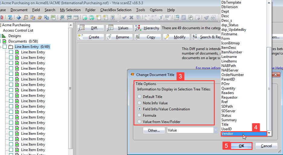This screenshot has height=155, width=283.
Task: Choose Quantity in the field list
Action: click(x=244, y=88)
